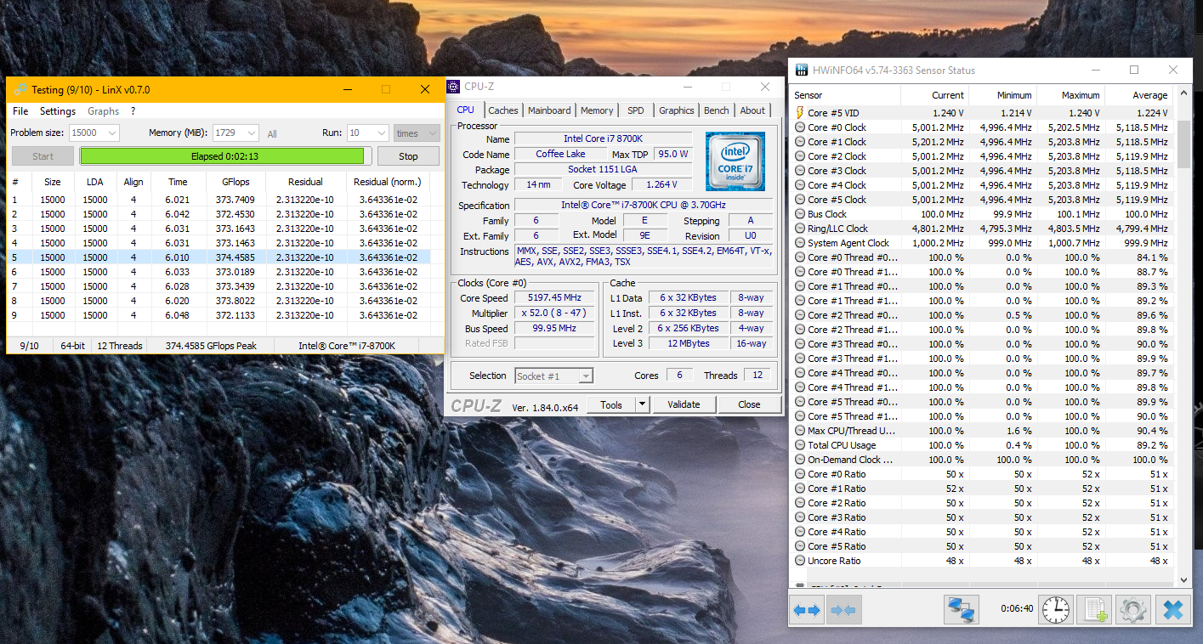
Task: Open the Run count dropdown in LinX
Action: tap(367, 133)
